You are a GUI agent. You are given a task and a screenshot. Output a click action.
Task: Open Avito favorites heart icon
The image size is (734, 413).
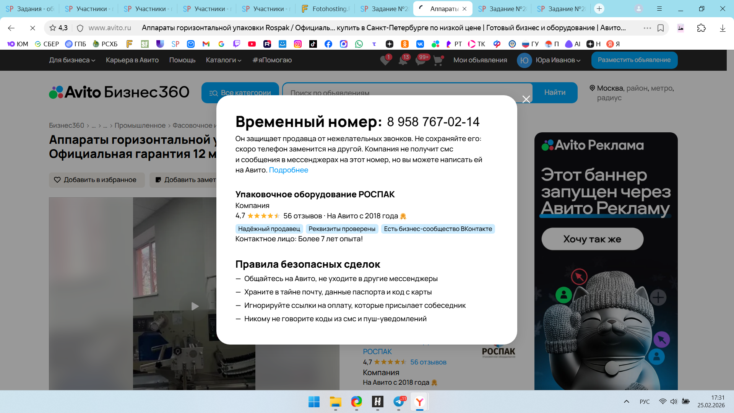click(385, 60)
